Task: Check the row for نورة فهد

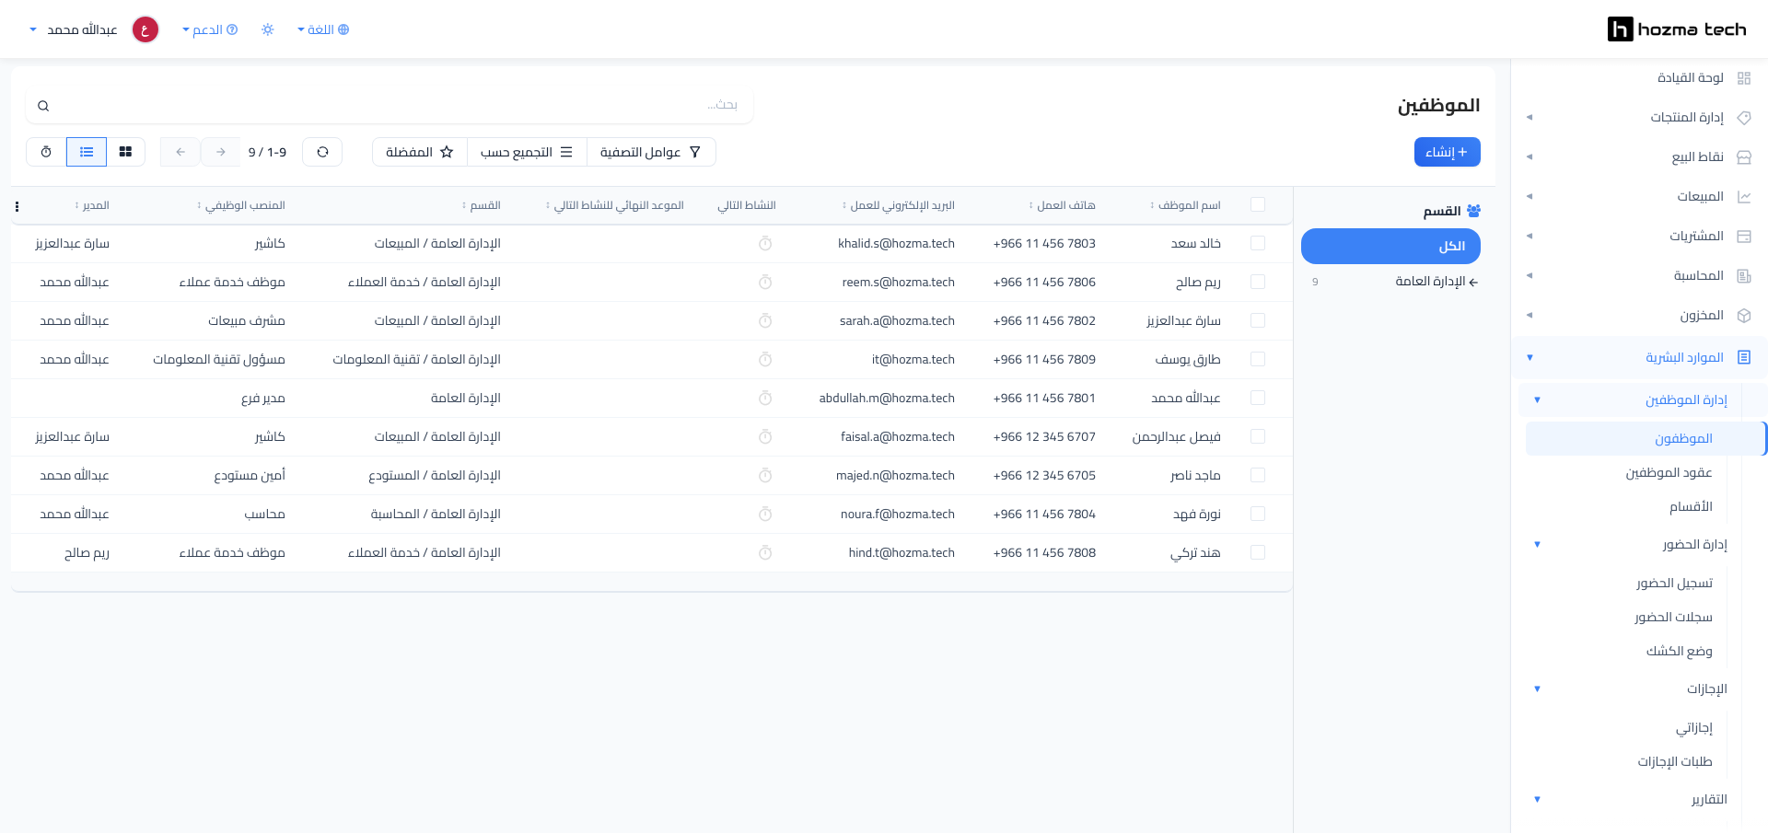Action: [x=1258, y=514]
